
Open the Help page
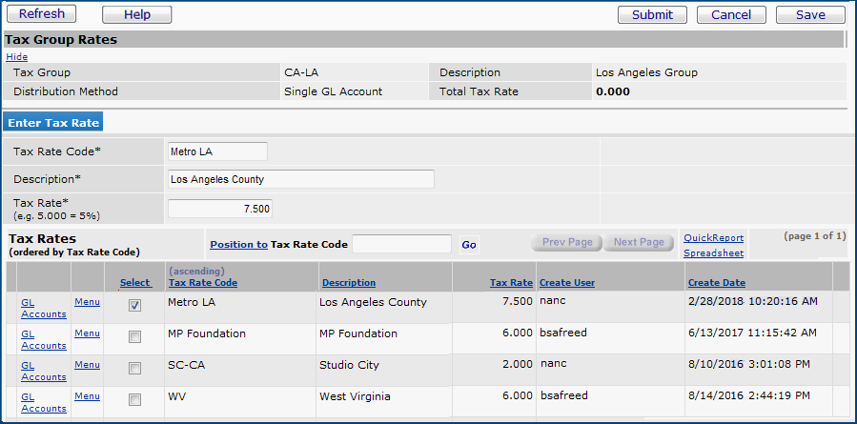[x=136, y=14]
